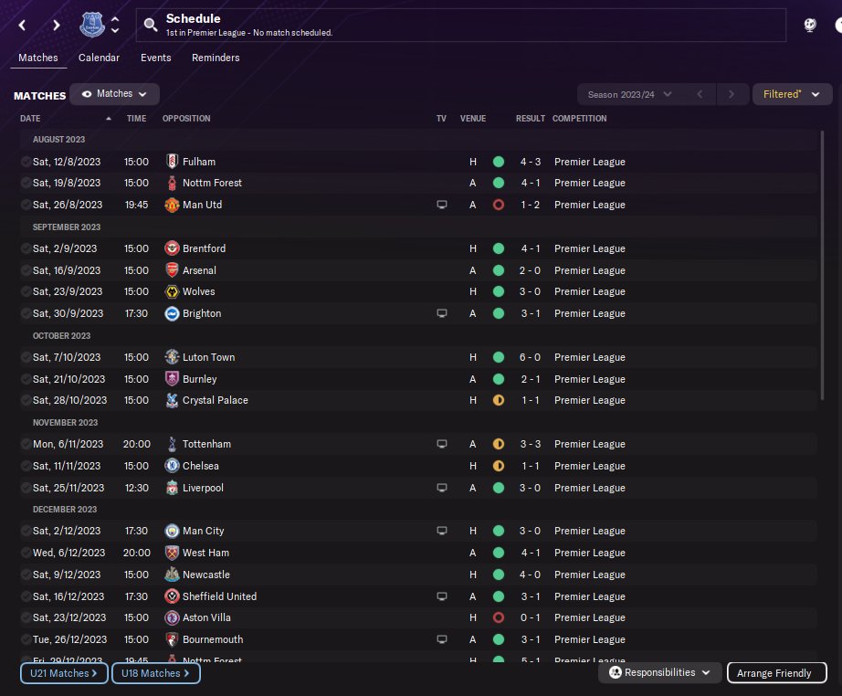Image resolution: width=842 pixels, height=696 pixels.
Task: Open the search magnifier icon
Action: tap(151, 25)
